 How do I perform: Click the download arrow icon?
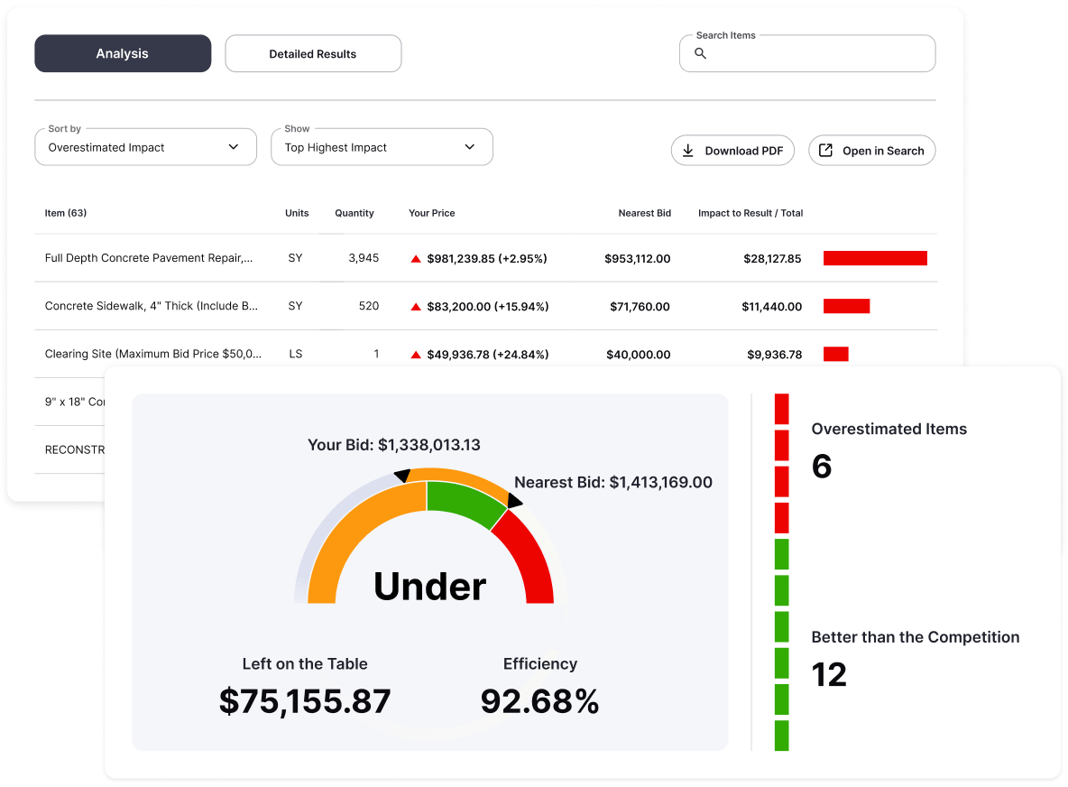(x=687, y=151)
